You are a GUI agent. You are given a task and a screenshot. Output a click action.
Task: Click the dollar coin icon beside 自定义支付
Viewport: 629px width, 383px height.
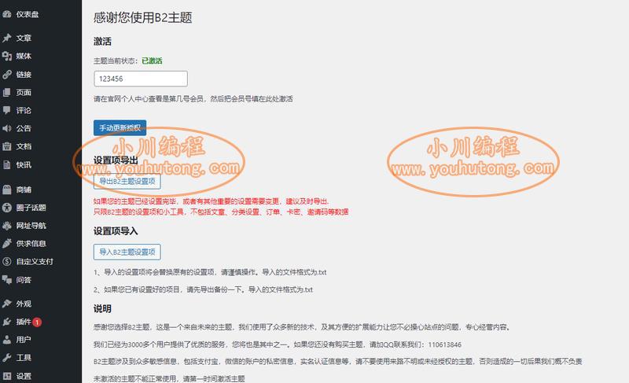pyautogui.click(x=6, y=261)
